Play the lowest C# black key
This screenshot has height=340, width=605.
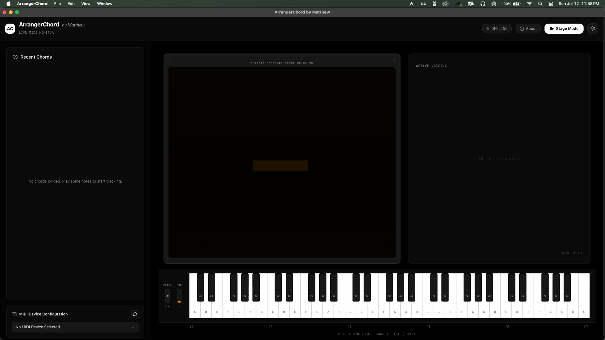[200, 287]
